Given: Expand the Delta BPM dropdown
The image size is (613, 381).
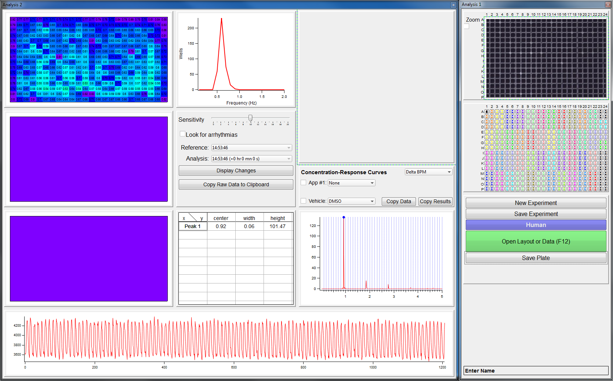Looking at the screenshot, I should coord(428,172).
